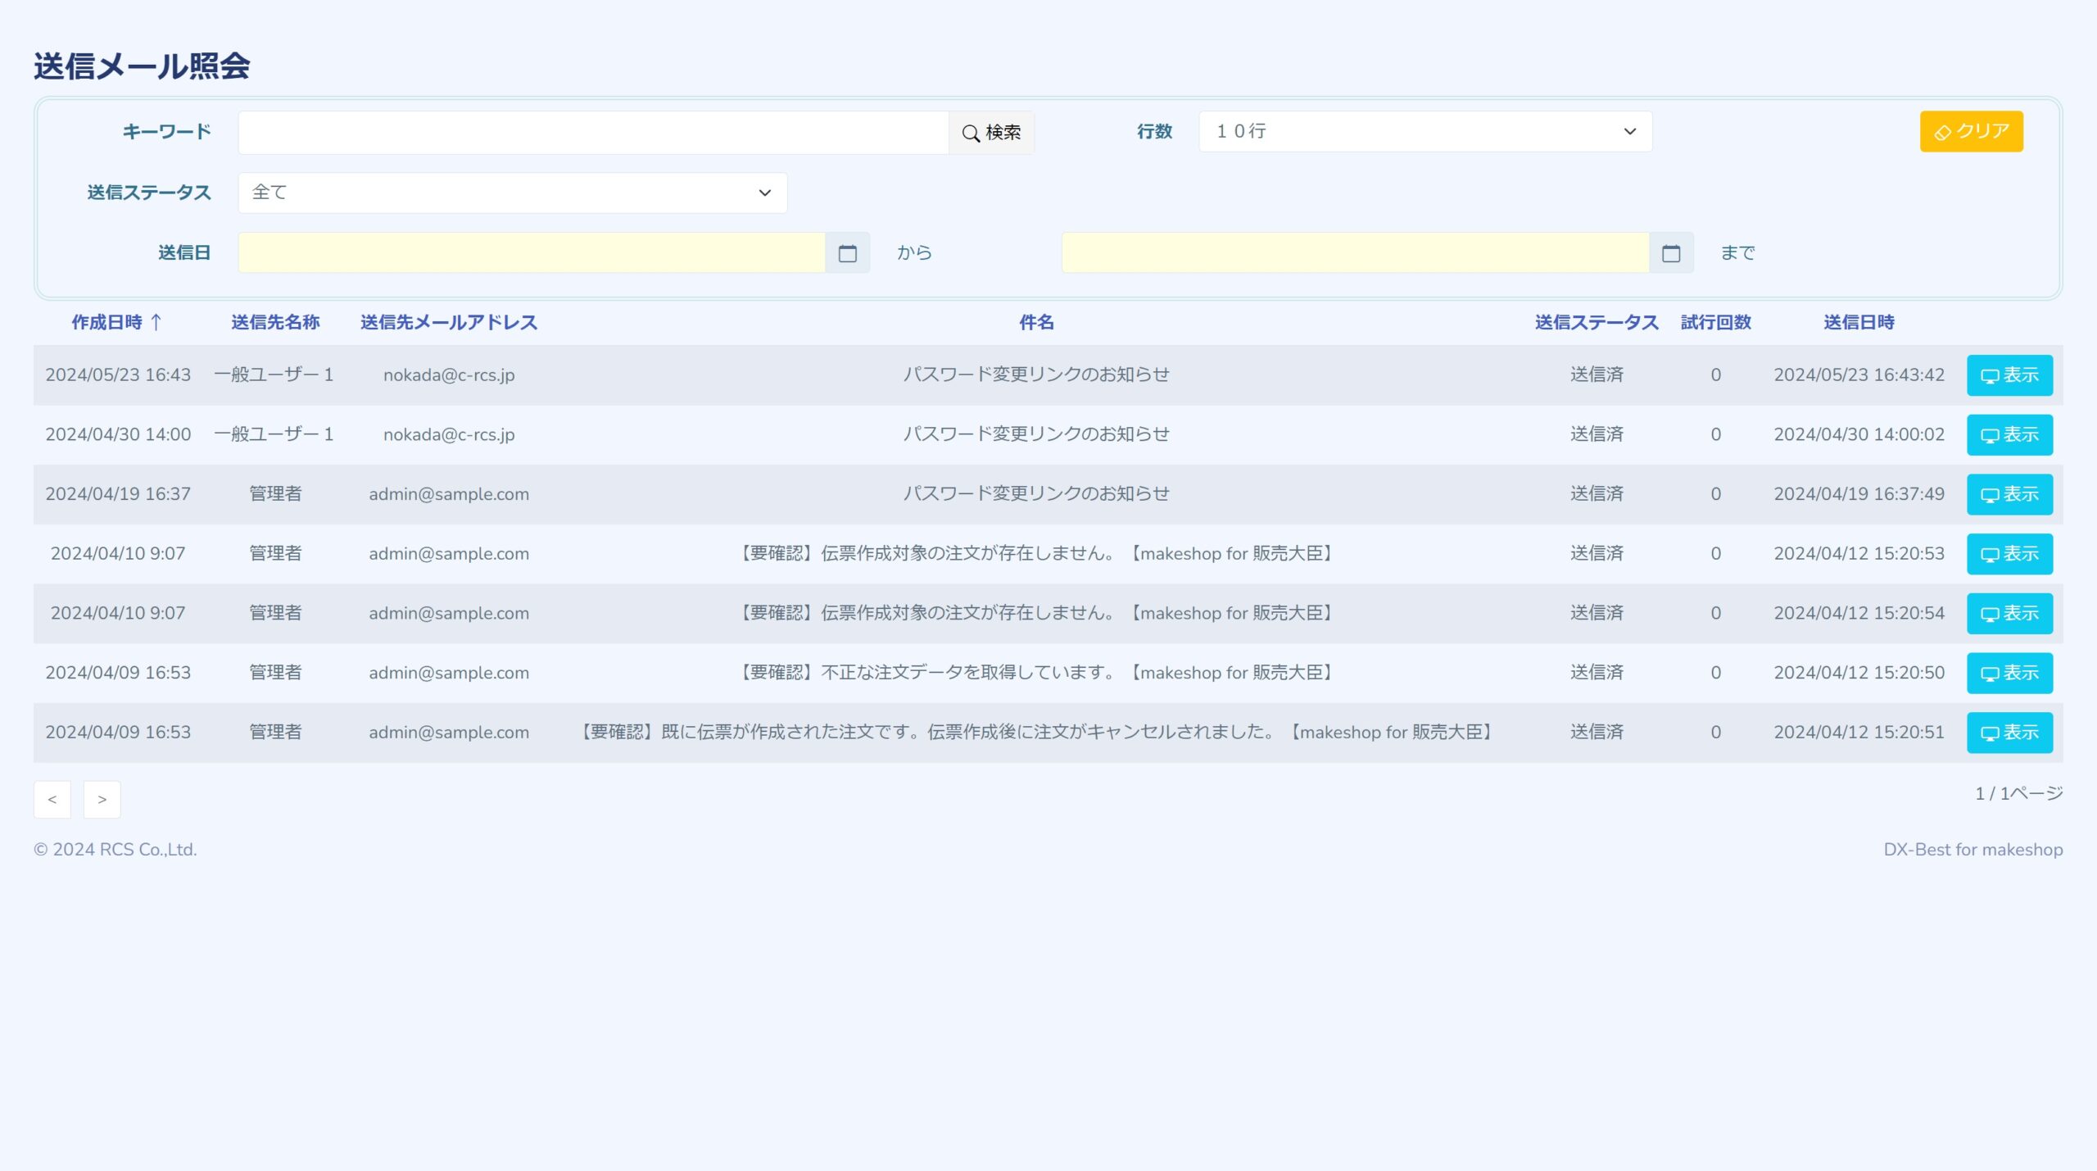Show the 2024/05/23 16:43 email details
Image resolution: width=2097 pixels, height=1171 pixels.
(2009, 375)
